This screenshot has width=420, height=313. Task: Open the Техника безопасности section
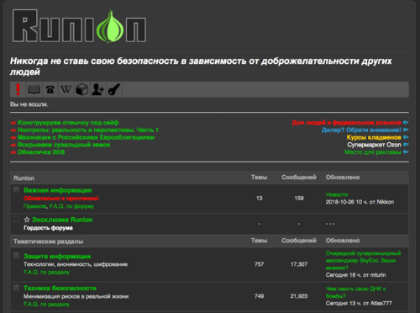(60, 288)
